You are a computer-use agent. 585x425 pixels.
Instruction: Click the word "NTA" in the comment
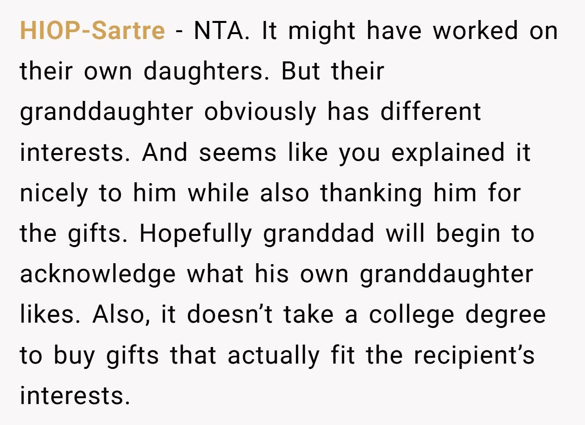(221, 31)
